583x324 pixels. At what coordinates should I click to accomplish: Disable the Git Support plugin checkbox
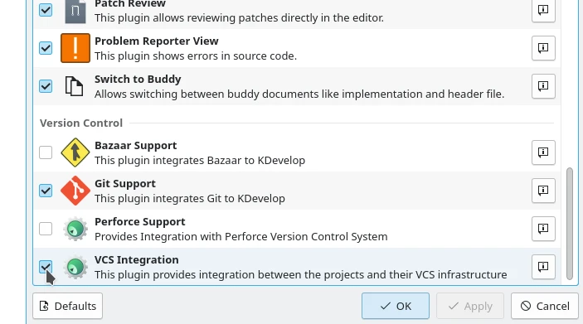point(46,191)
